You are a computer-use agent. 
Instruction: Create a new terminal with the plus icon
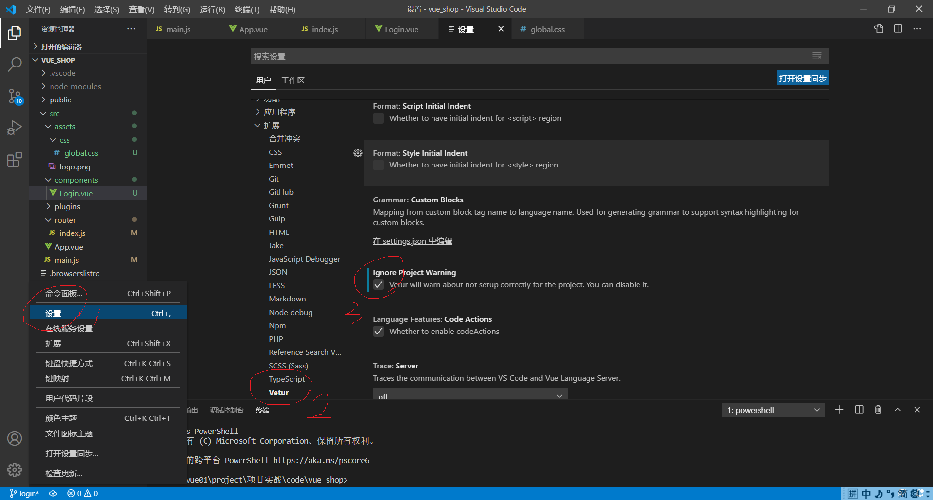839,410
